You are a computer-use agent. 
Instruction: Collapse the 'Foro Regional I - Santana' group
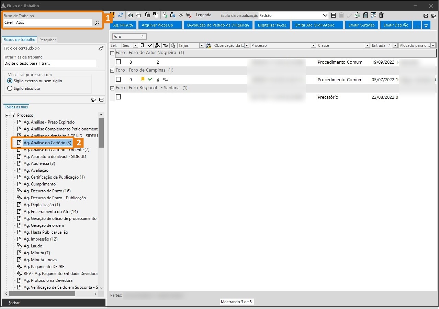click(x=112, y=88)
